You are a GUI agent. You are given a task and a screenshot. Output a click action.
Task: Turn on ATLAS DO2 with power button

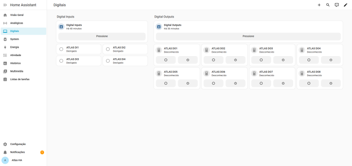(235, 60)
